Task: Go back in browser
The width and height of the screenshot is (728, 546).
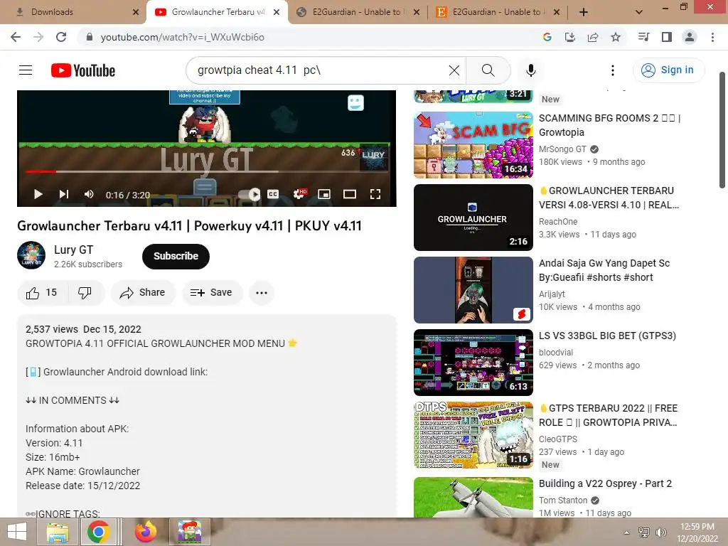Action: pyautogui.click(x=16, y=37)
